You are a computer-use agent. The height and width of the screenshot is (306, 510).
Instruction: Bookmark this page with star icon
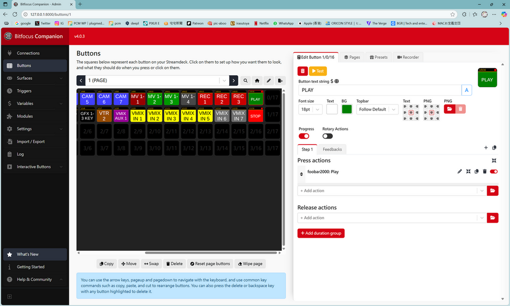tap(452, 14)
